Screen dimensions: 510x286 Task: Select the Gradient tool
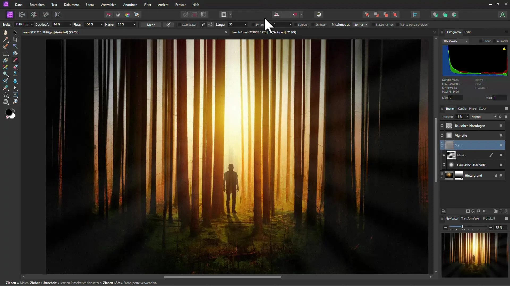(x=5, y=60)
